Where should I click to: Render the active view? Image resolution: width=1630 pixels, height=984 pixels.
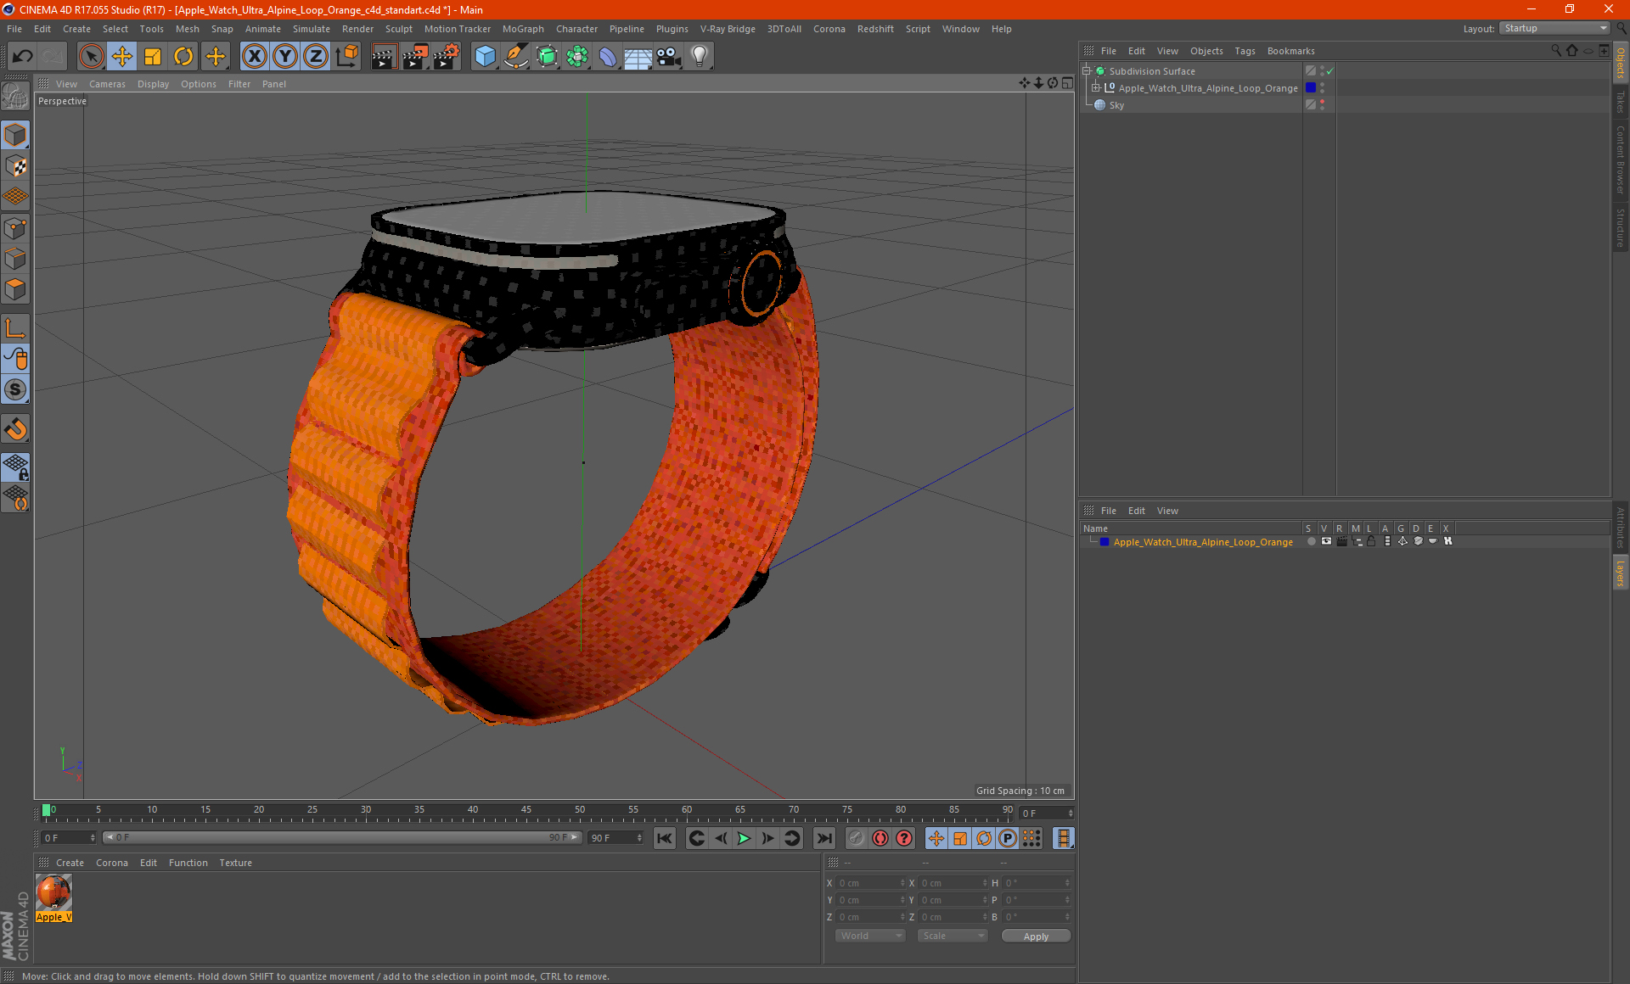point(384,56)
